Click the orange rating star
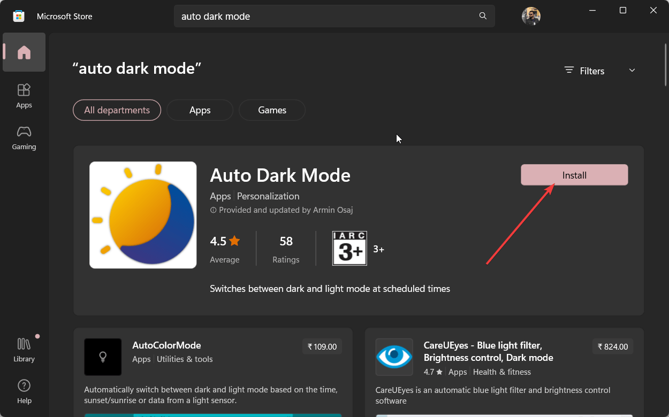Screen dimensions: 669x417 click(x=234, y=241)
